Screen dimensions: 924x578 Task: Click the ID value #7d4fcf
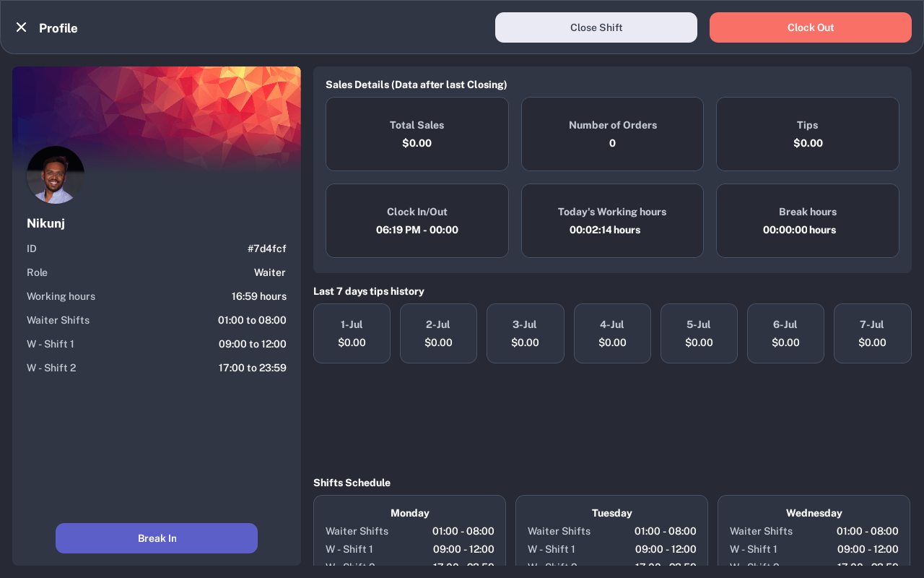(x=267, y=249)
